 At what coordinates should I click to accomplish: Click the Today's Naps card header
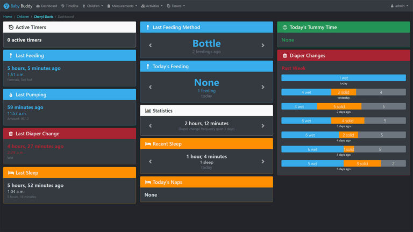point(206,182)
